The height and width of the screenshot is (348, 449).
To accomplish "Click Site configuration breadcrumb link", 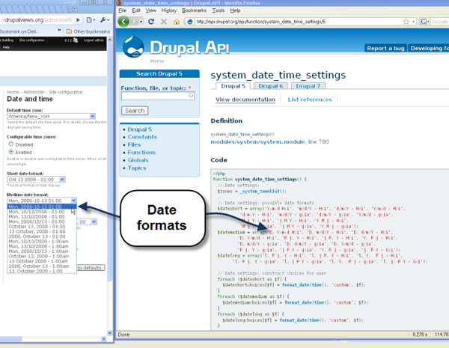I will 66,92.
